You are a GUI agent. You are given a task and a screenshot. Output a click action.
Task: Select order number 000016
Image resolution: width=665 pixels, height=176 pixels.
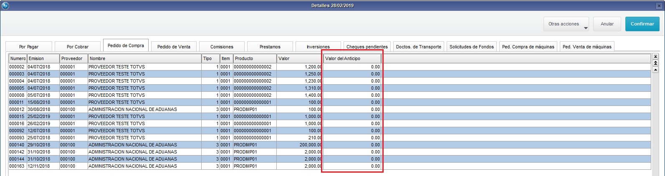17,123
